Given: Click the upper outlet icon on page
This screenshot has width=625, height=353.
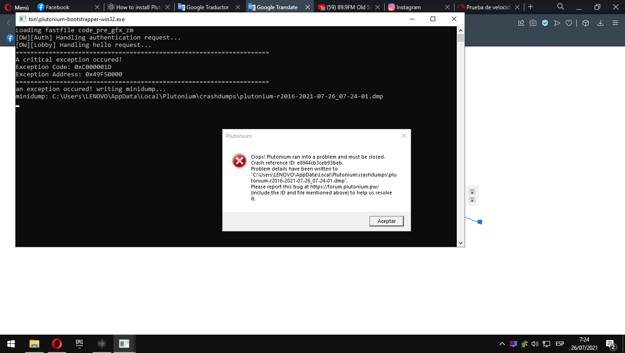Looking at the screenshot, I should 472,191.
